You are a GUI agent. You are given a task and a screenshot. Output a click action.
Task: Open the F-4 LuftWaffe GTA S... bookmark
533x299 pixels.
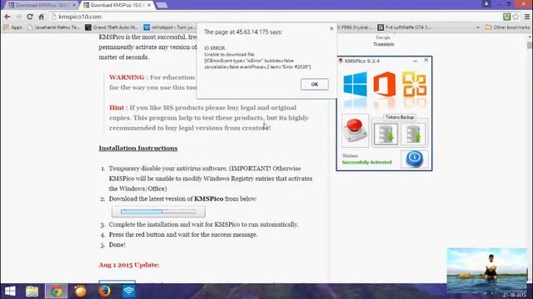(x=405, y=27)
